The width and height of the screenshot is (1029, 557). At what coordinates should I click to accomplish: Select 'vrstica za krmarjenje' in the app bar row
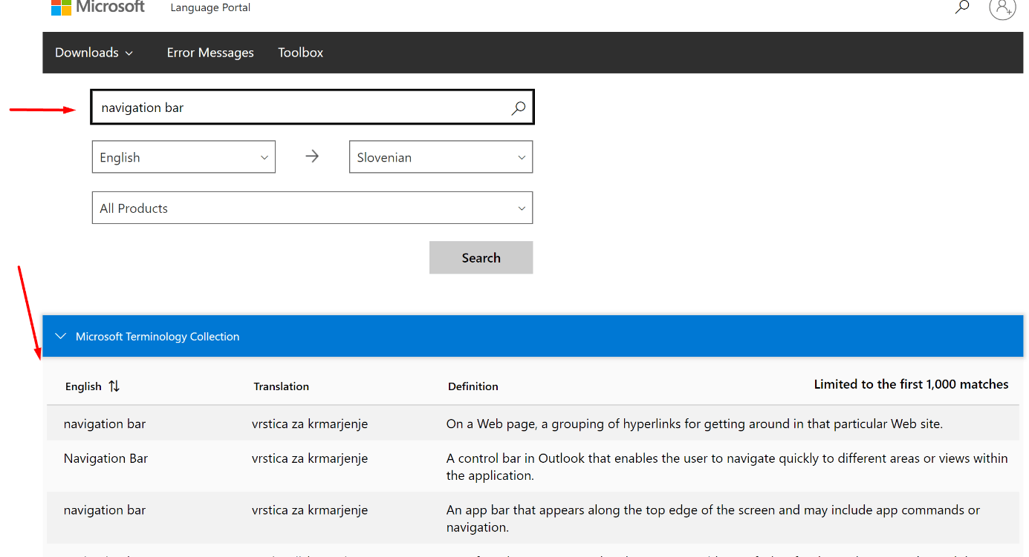click(x=310, y=510)
